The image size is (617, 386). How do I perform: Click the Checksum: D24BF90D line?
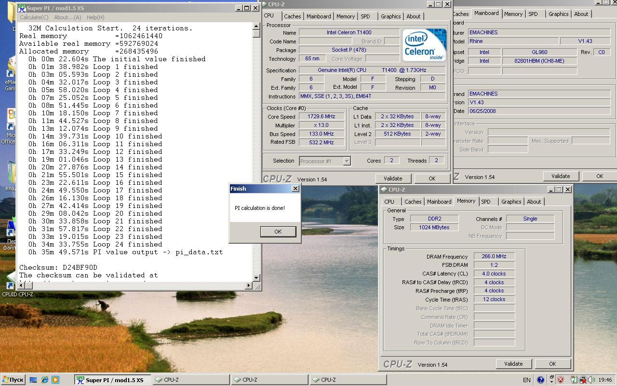[58, 267]
